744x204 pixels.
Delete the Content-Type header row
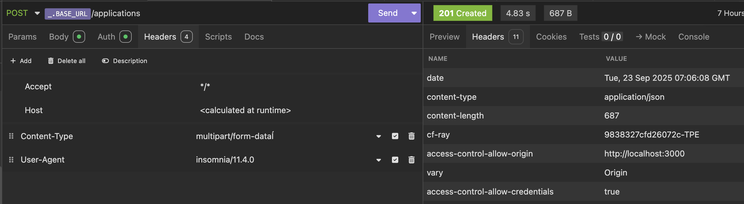[411, 136]
